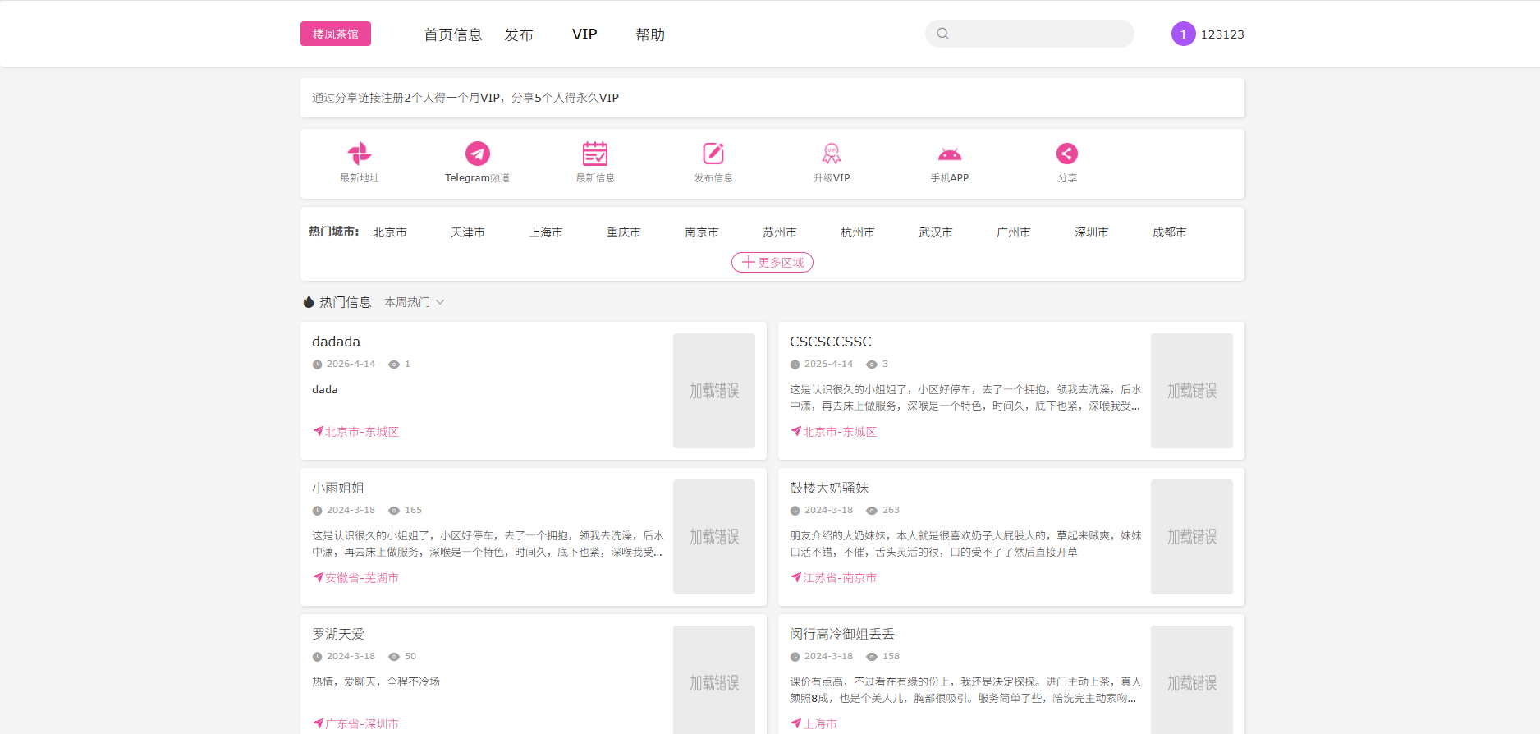The width and height of the screenshot is (1540, 734).
Task: Pick 武汉市 in hot cities
Action: [x=936, y=232]
